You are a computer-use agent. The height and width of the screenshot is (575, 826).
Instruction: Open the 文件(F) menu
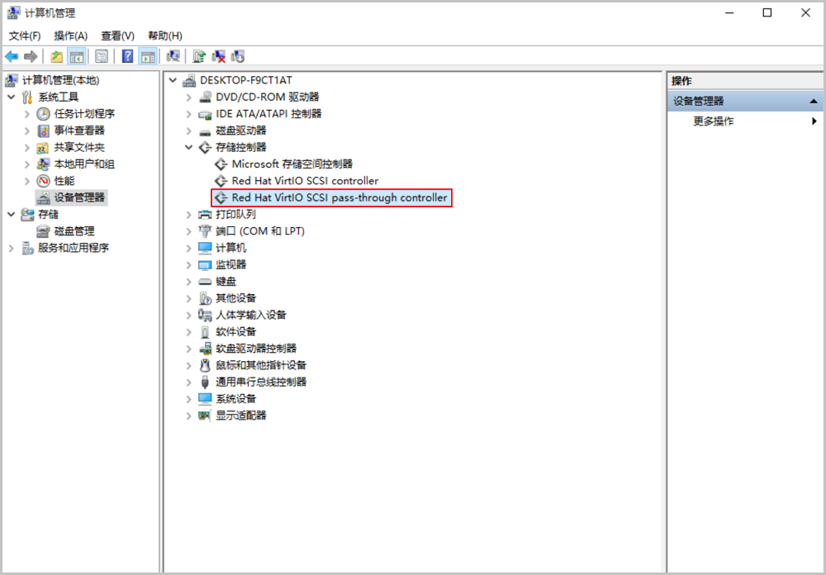pos(25,36)
